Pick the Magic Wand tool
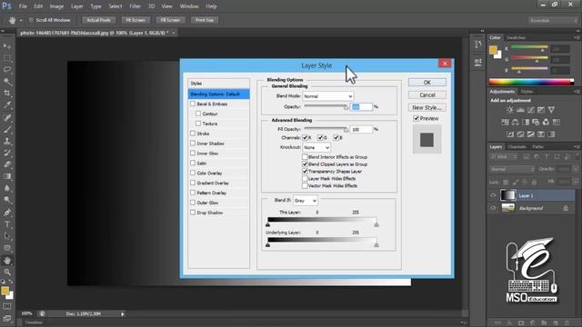The width and height of the screenshot is (582, 327). (x=7, y=82)
